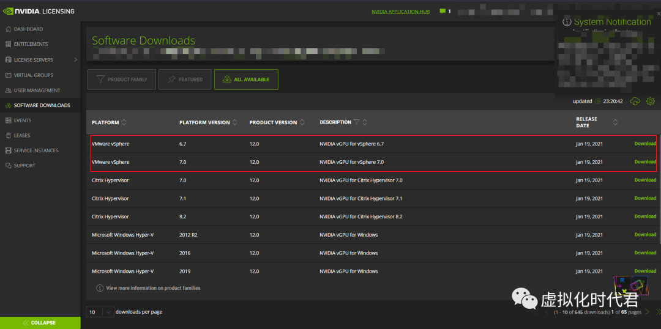The height and width of the screenshot is (329, 661).
Task: Click the Support headset icon
Action: tap(8, 166)
